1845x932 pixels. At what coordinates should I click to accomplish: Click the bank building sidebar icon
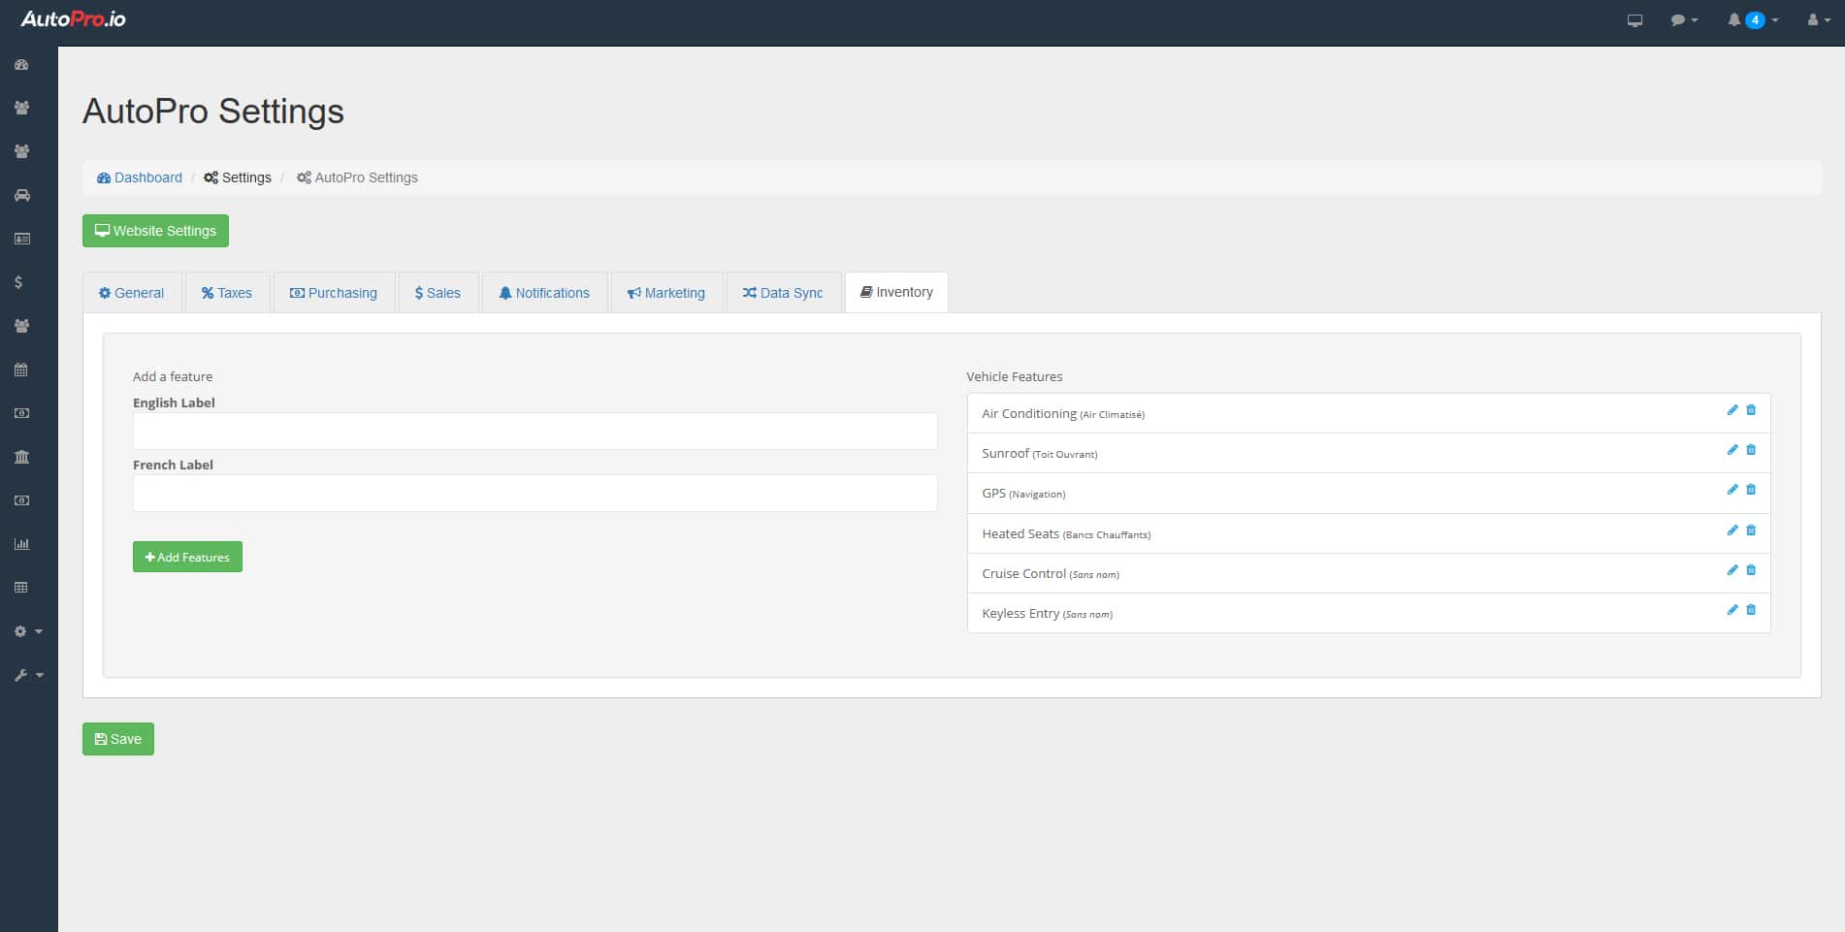21,457
